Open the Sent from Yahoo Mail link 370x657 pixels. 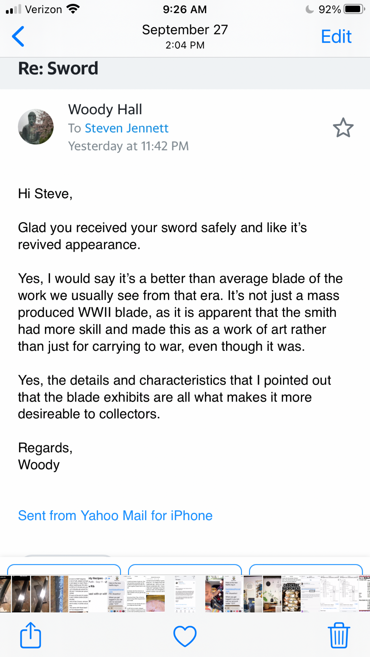coord(115,515)
